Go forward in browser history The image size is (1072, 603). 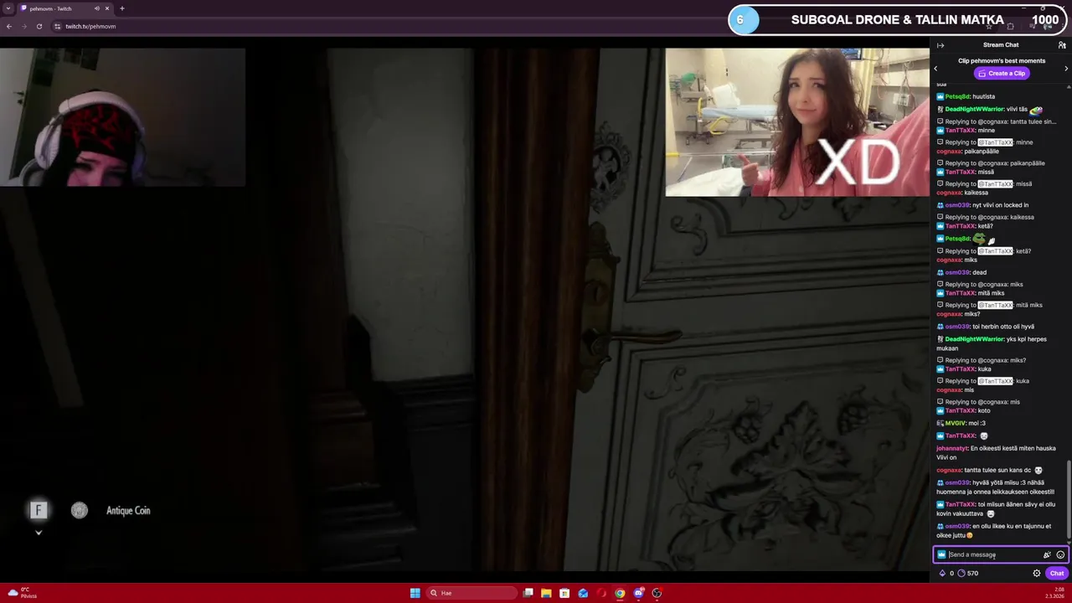tap(23, 26)
